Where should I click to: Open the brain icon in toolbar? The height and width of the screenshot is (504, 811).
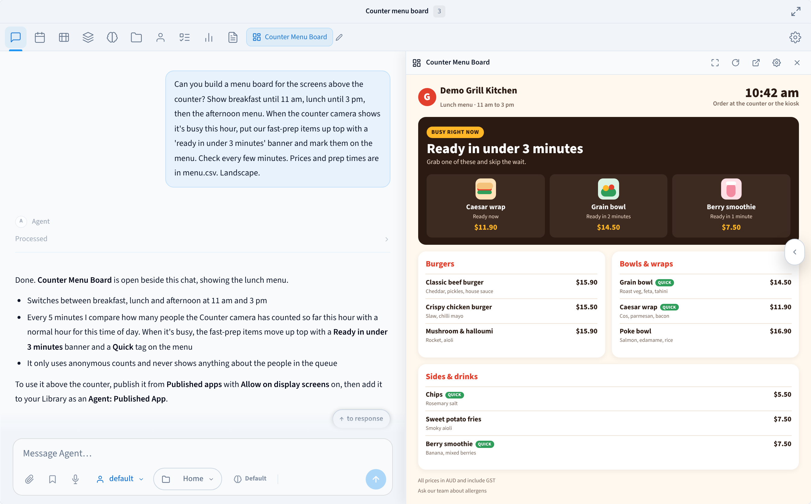tap(112, 37)
